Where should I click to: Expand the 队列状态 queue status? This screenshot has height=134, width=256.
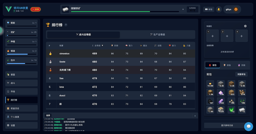tap(192, 9)
